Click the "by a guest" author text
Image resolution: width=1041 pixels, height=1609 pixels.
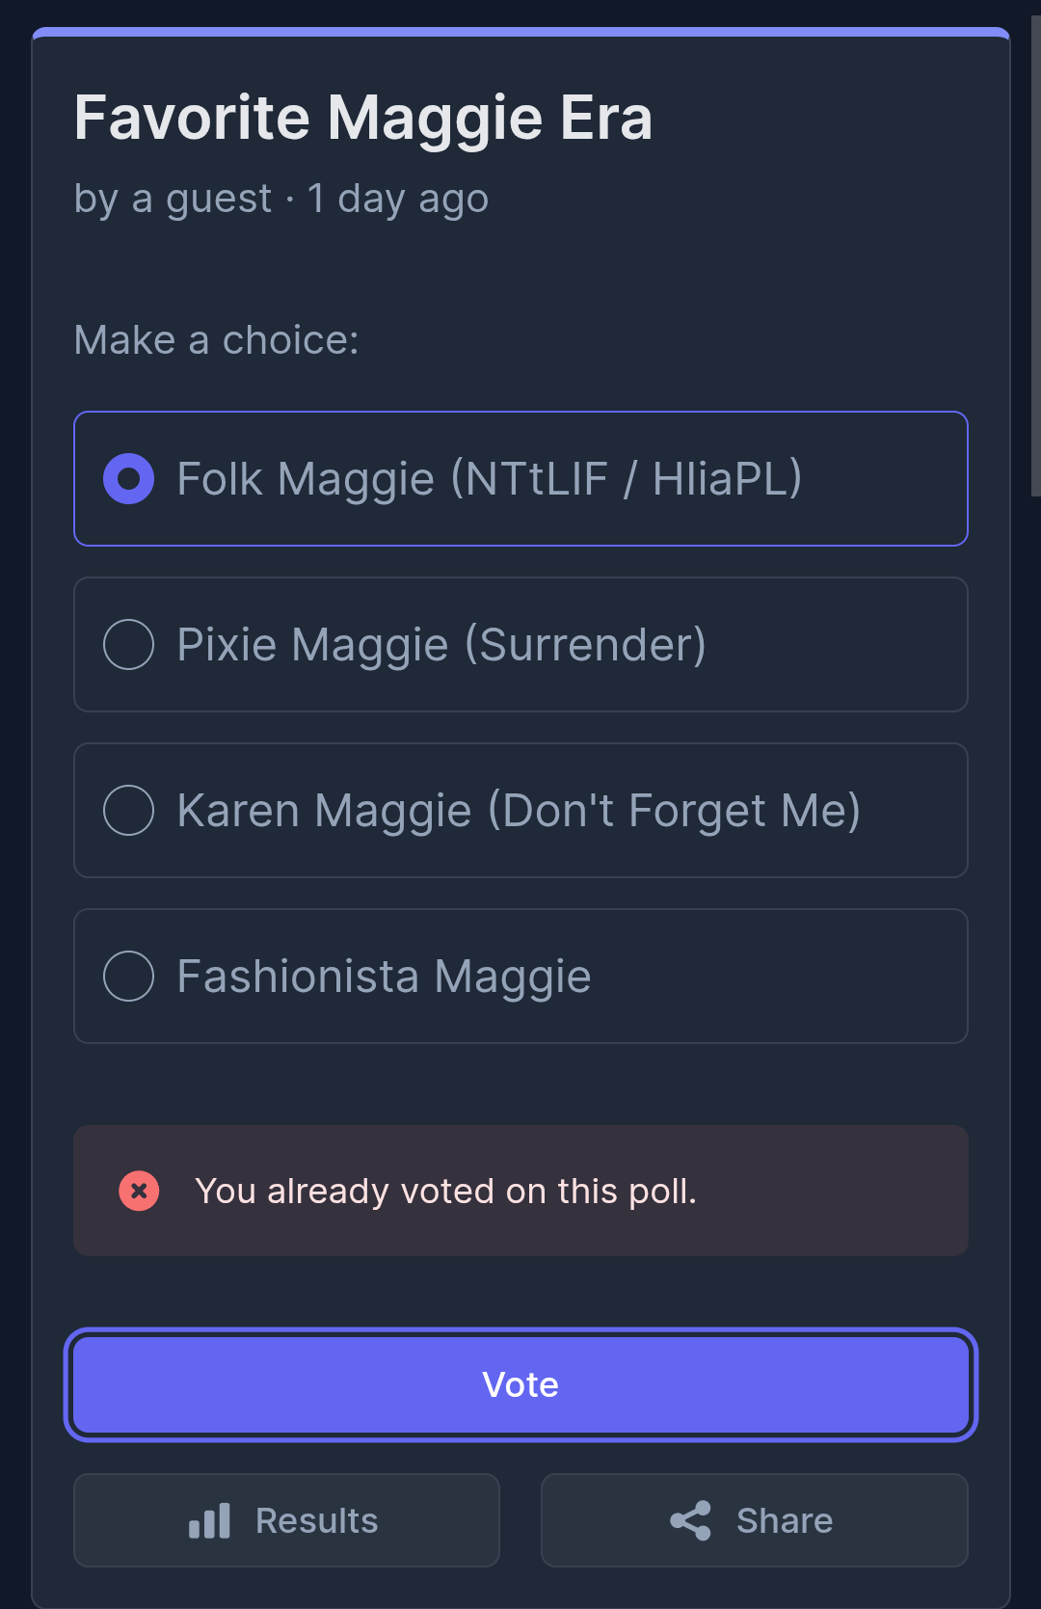173,200
